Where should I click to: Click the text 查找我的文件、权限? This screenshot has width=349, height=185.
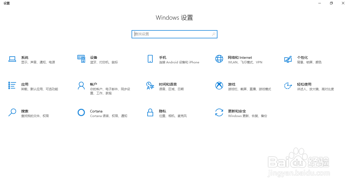tap(35, 116)
